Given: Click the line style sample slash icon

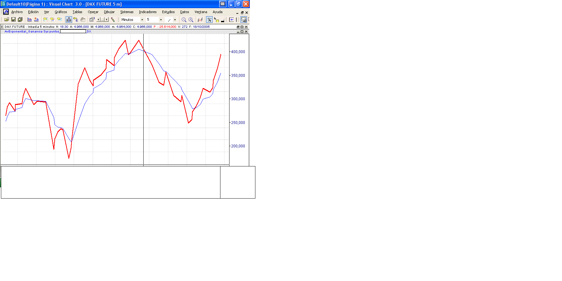Looking at the screenshot, I should tap(169, 20).
